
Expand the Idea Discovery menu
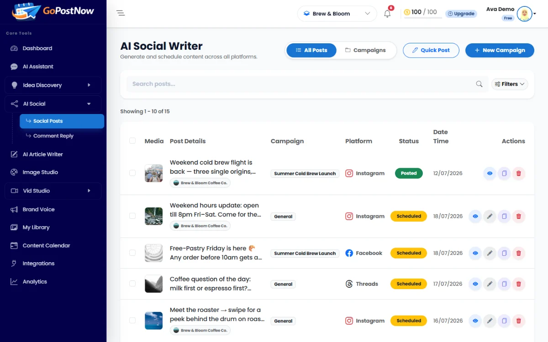point(53,85)
